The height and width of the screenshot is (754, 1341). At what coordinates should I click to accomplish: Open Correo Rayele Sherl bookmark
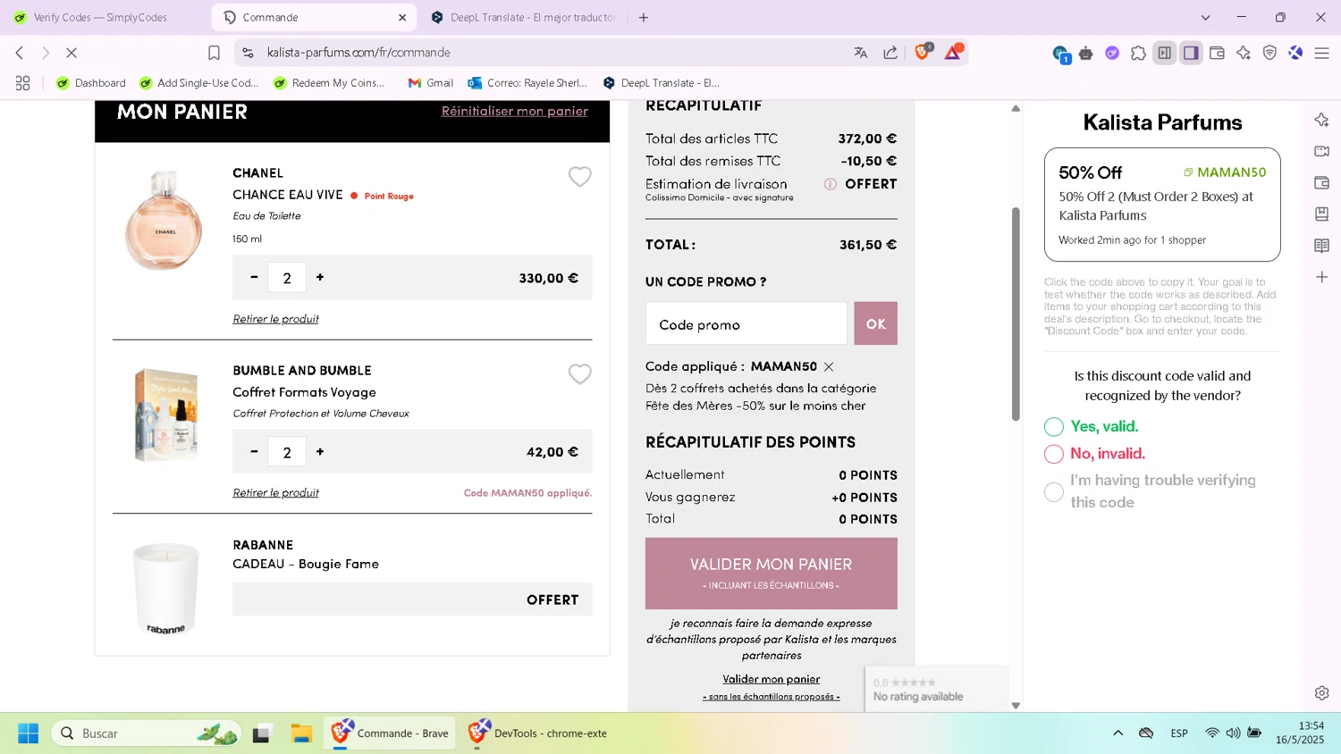[527, 83]
